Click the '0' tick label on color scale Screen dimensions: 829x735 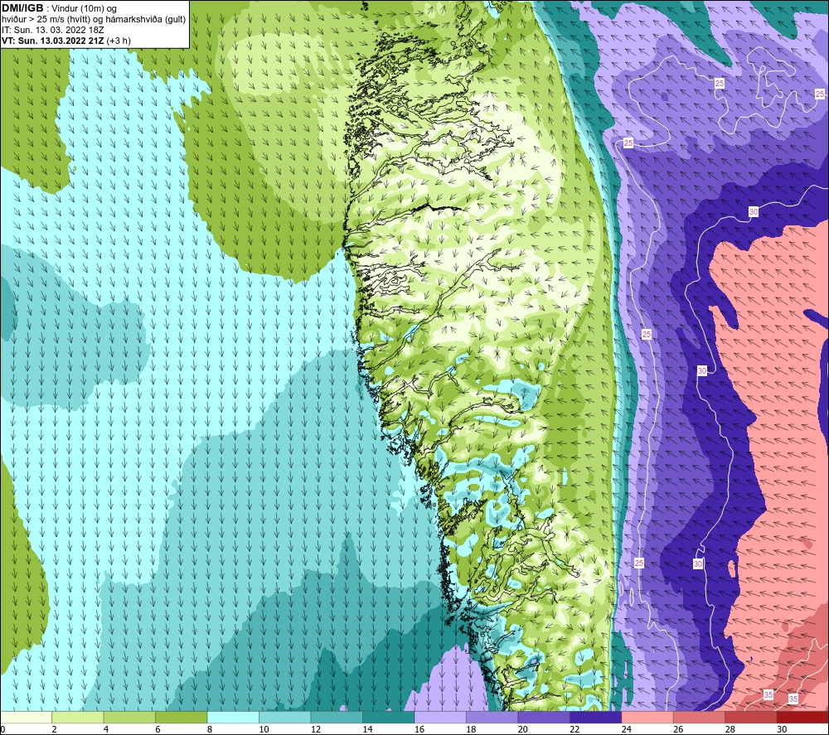[2, 729]
